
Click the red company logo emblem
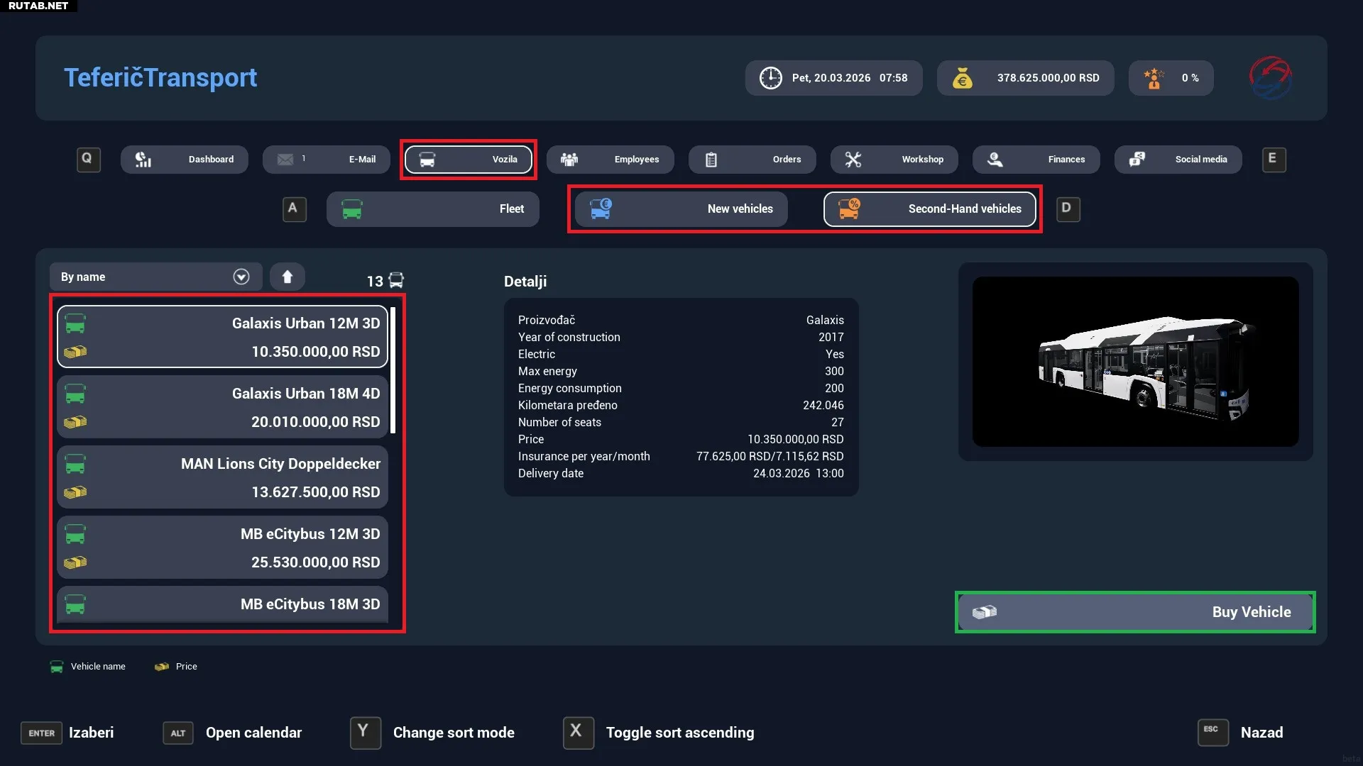coord(1270,77)
